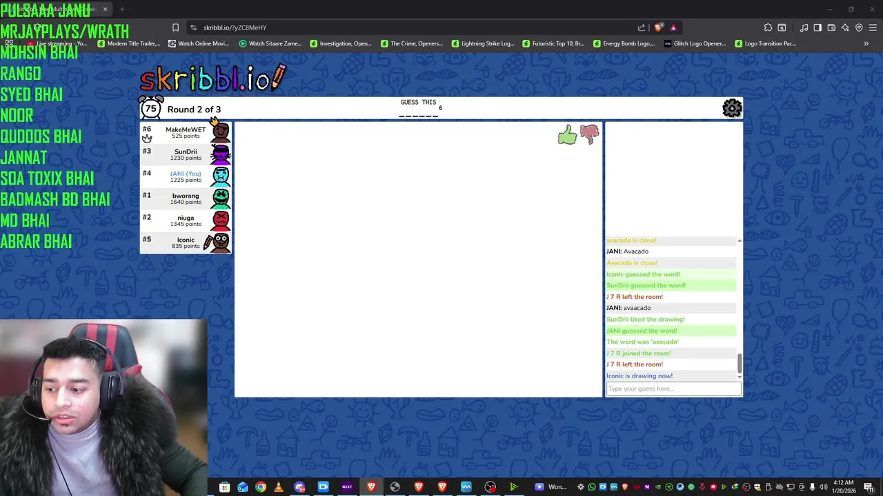This screenshot has width=883, height=496.
Task: Open Investigation, Open... bookmark
Action: point(341,43)
